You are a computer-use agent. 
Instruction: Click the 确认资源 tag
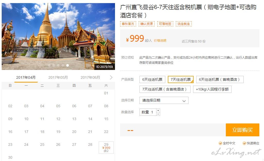147,24
